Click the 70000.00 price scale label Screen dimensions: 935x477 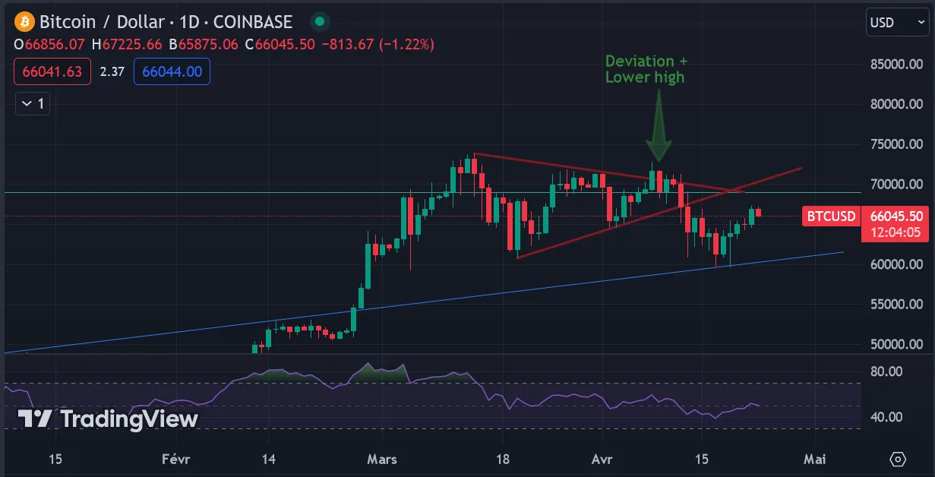[x=896, y=184]
